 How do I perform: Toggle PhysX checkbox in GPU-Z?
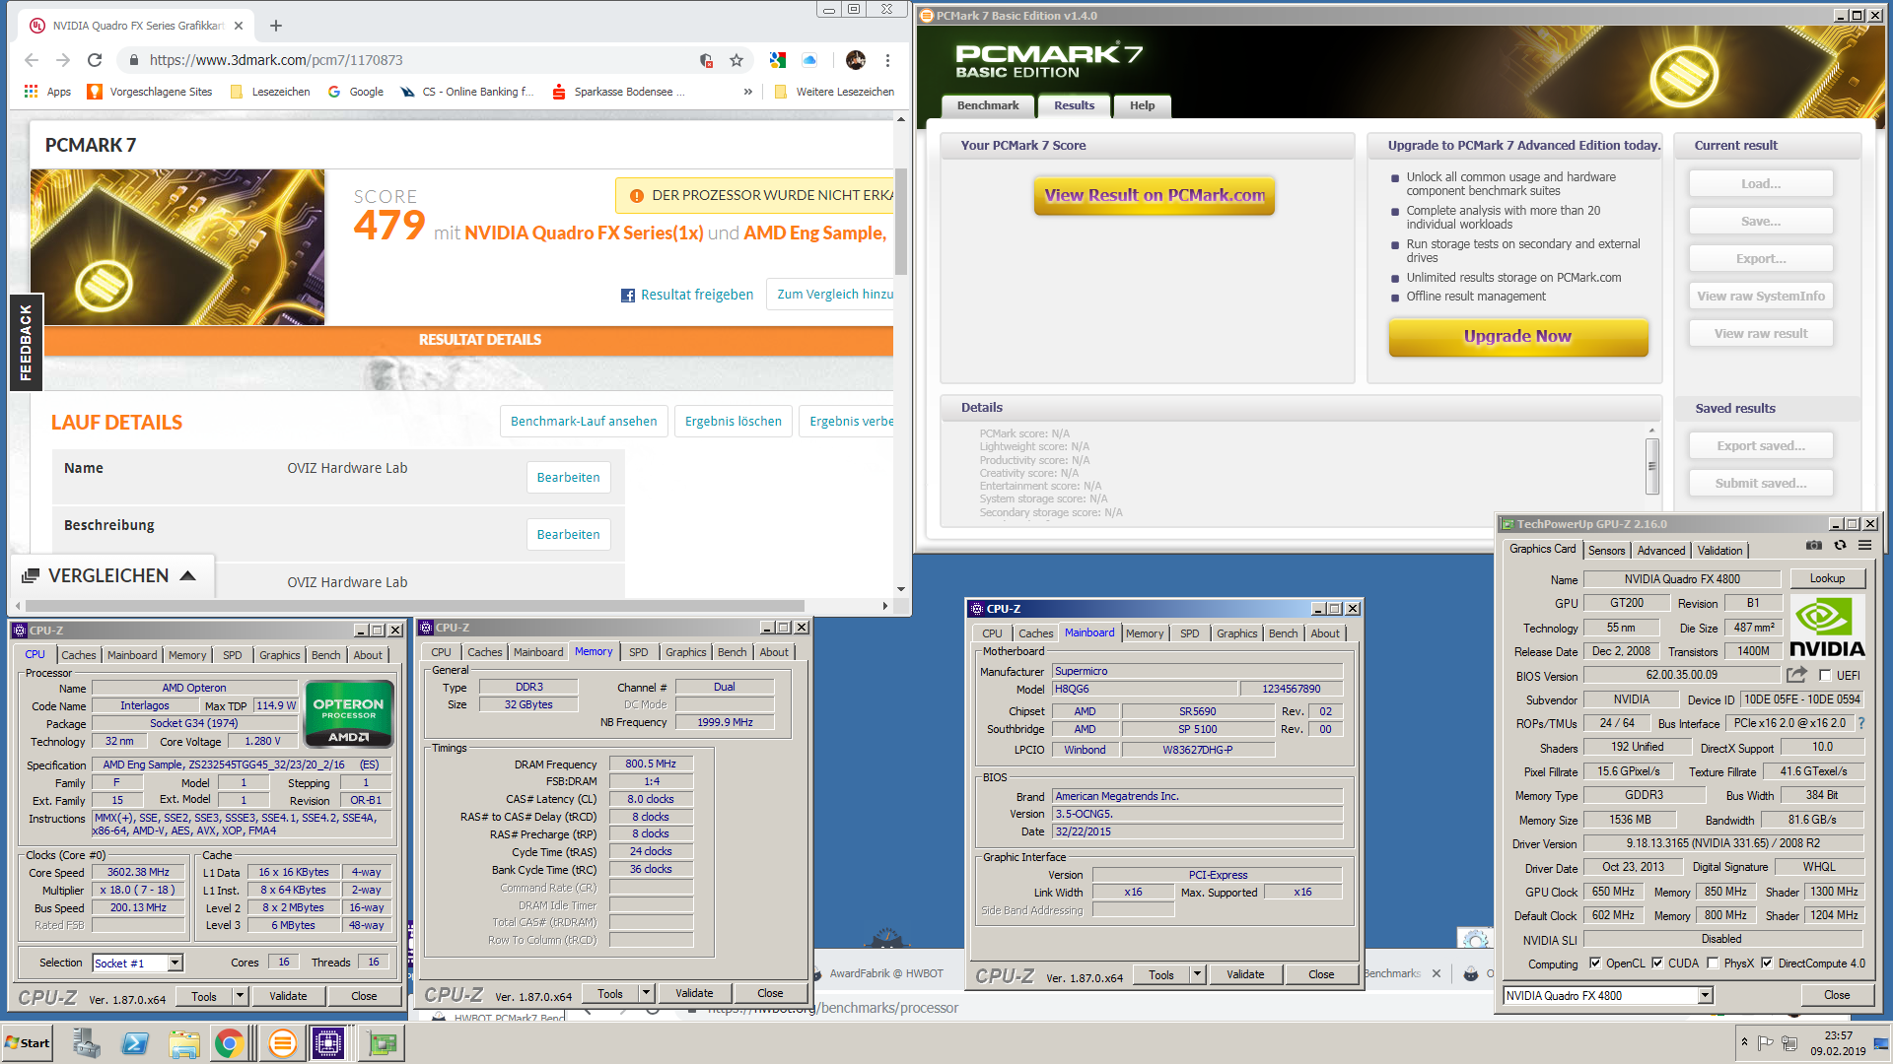(1714, 964)
